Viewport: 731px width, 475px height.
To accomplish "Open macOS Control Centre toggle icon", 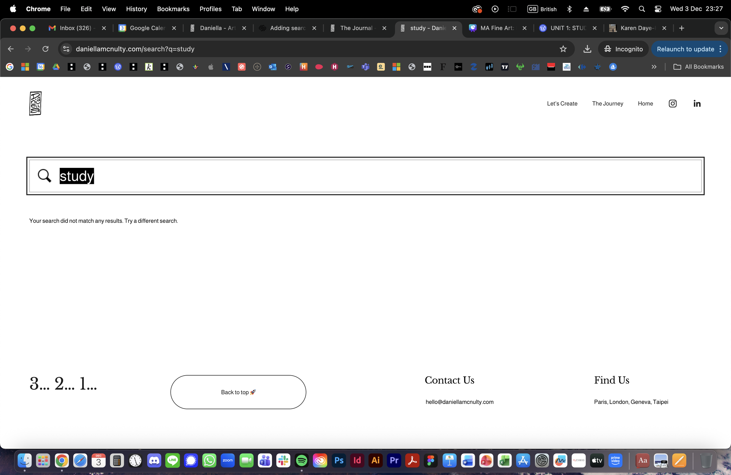I will pos(658,9).
